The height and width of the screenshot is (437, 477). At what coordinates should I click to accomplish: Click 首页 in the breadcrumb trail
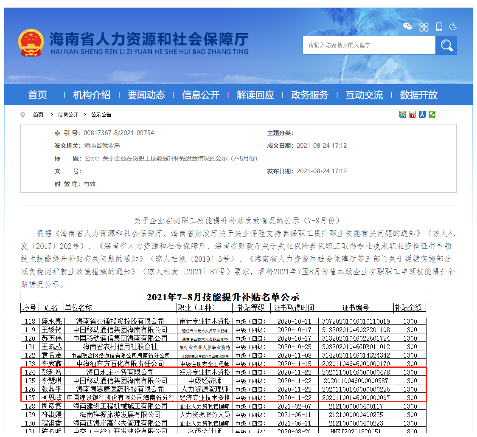tap(38, 114)
